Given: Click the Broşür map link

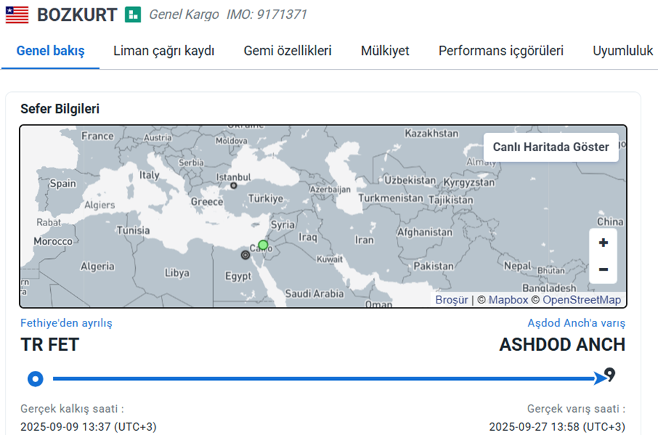Looking at the screenshot, I should [451, 300].
